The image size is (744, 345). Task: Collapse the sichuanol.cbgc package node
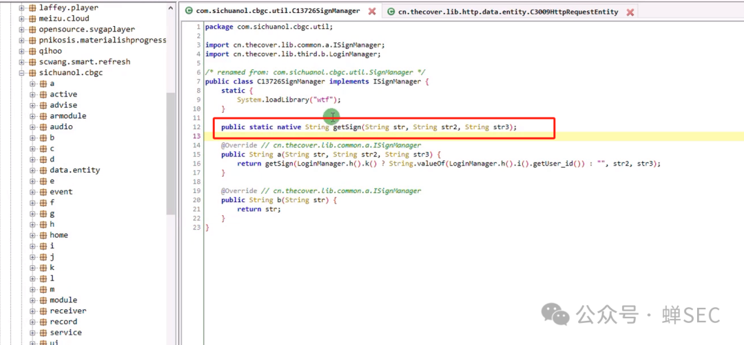click(x=21, y=73)
